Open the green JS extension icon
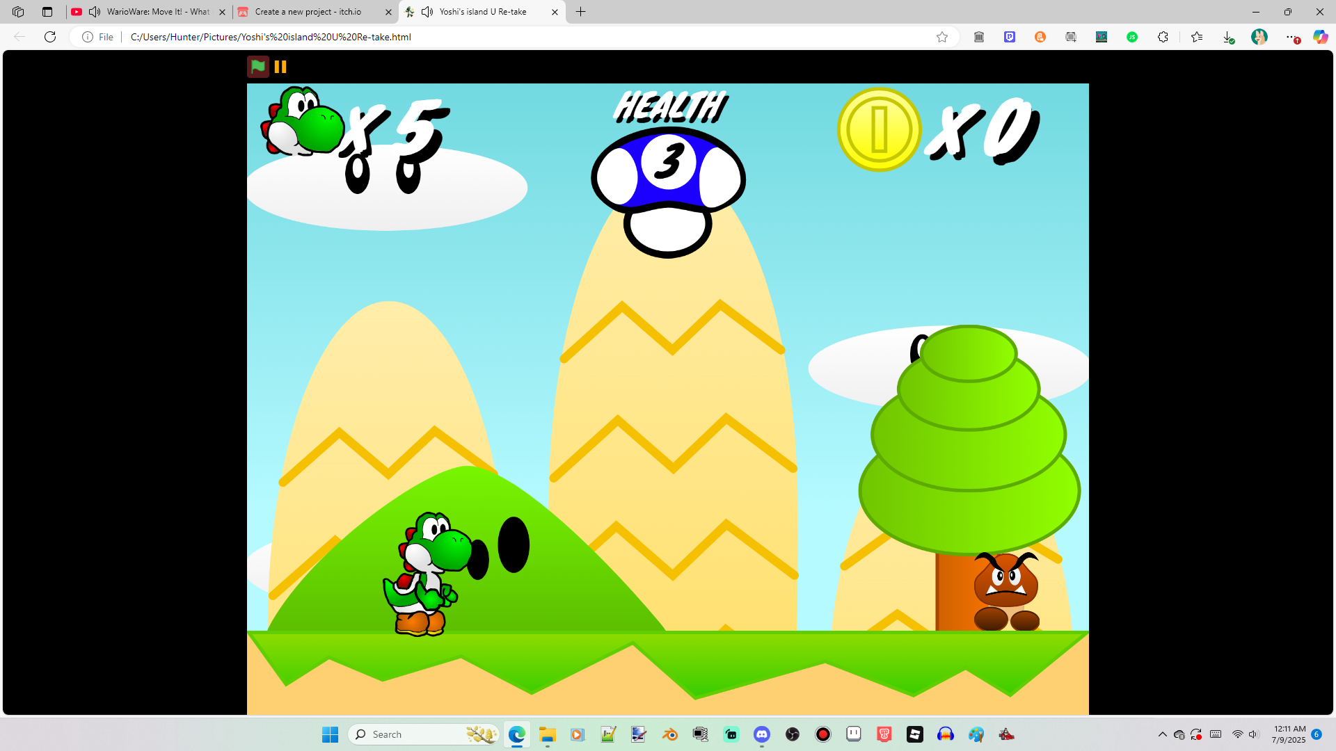1336x751 pixels. point(1132,37)
